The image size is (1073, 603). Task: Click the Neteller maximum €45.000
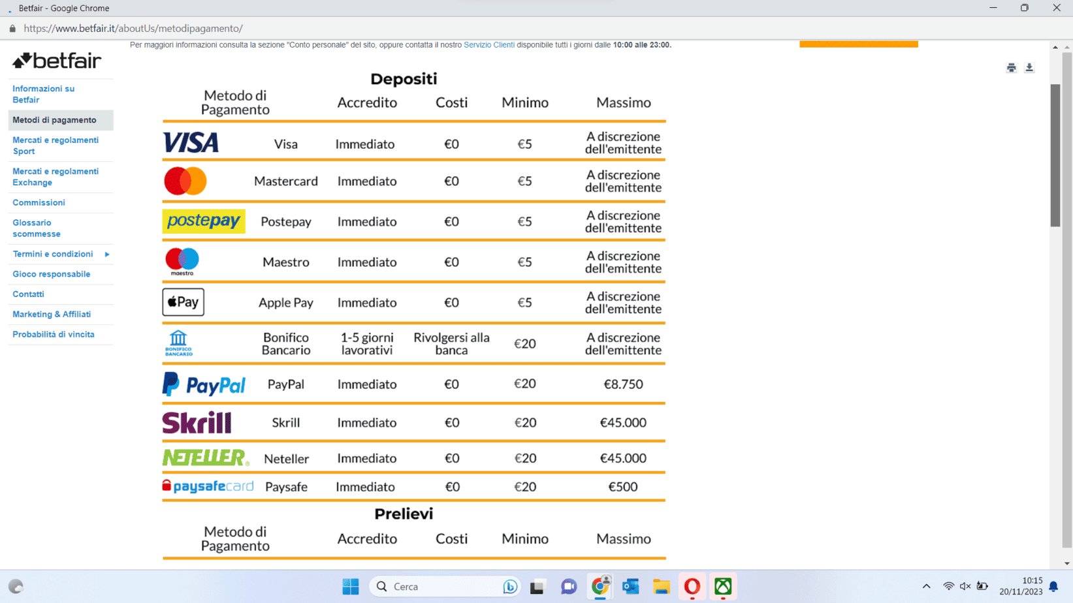[623, 458]
